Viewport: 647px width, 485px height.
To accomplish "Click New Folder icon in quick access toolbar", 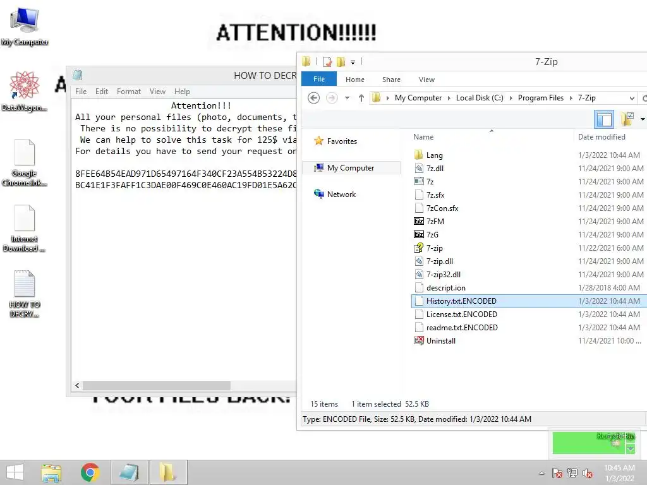I will (x=341, y=62).
